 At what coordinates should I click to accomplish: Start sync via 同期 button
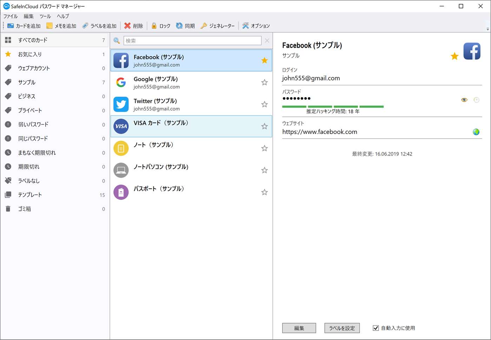point(185,26)
